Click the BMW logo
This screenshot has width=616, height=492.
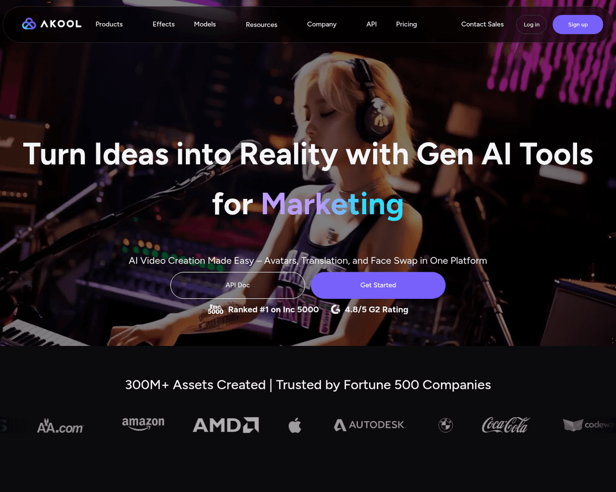pyautogui.click(x=446, y=425)
